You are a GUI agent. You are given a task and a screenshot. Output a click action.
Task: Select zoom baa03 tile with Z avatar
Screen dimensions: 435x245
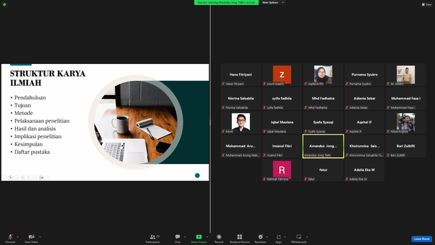282,75
